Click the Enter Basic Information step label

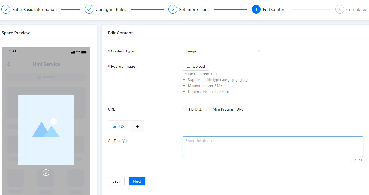[x=34, y=9]
